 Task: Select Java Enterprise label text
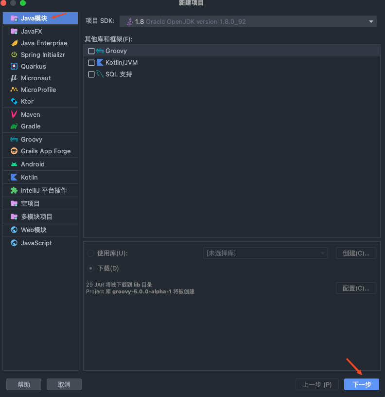44,43
